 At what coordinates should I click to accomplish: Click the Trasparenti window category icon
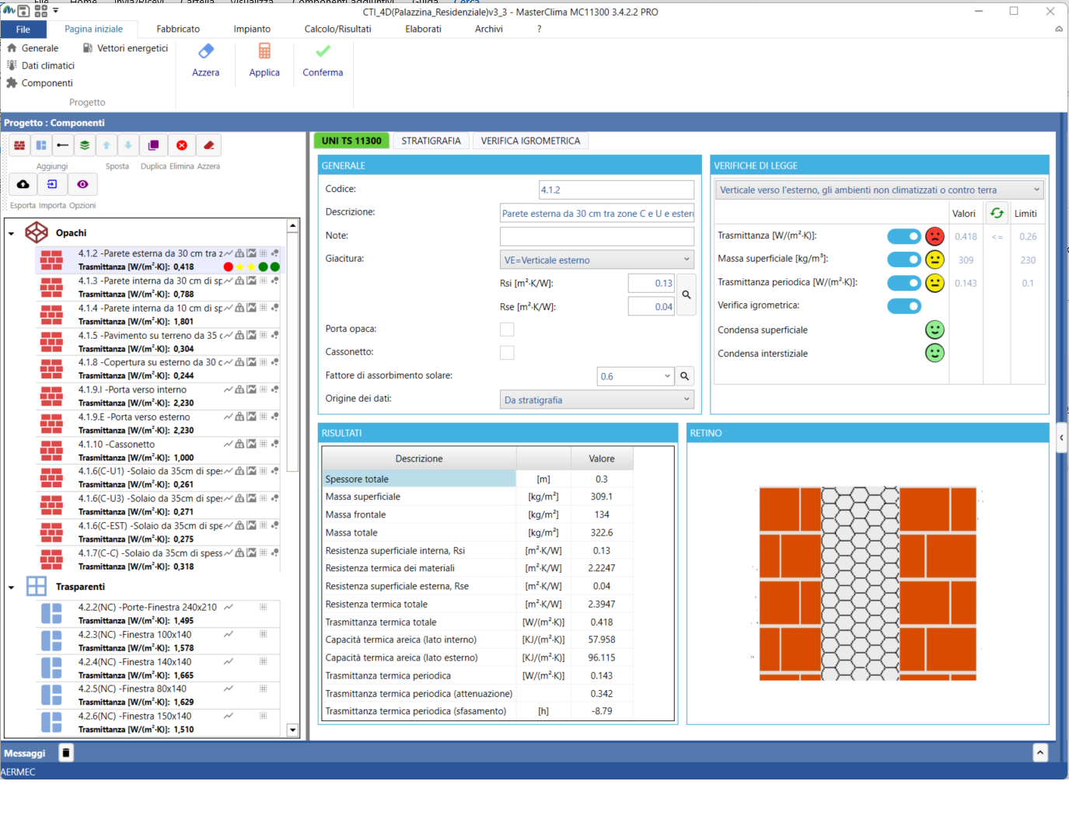point(37,586)
